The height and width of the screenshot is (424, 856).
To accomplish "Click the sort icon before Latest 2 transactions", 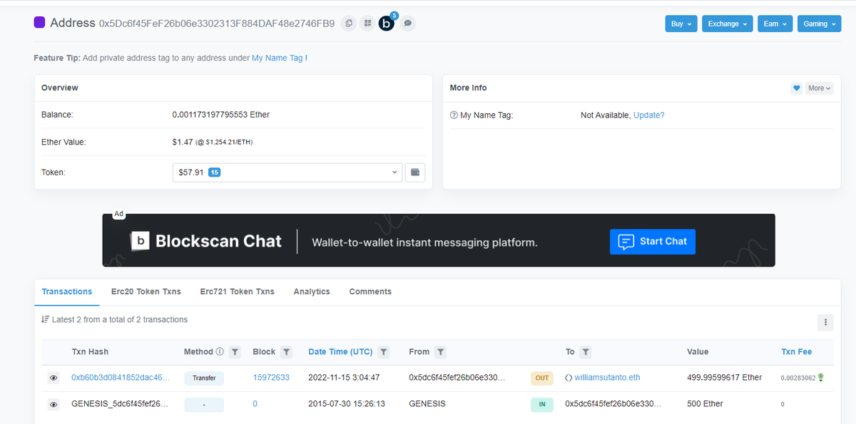I will tap(45, 320).
